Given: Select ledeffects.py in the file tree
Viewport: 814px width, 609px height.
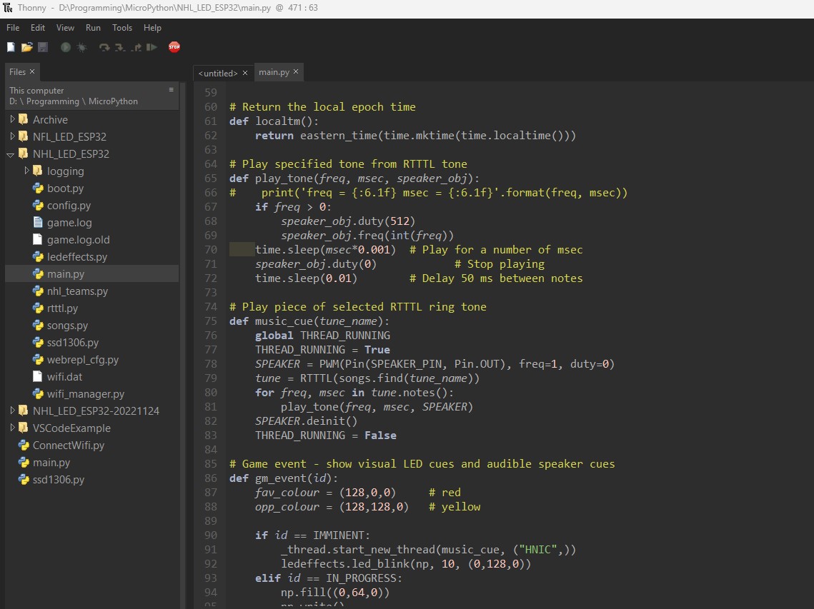Looking at the screenshot, I should 76,257.
